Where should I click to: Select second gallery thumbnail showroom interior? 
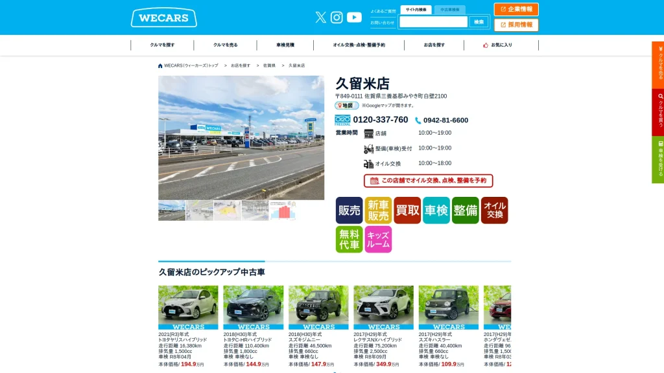200,210
